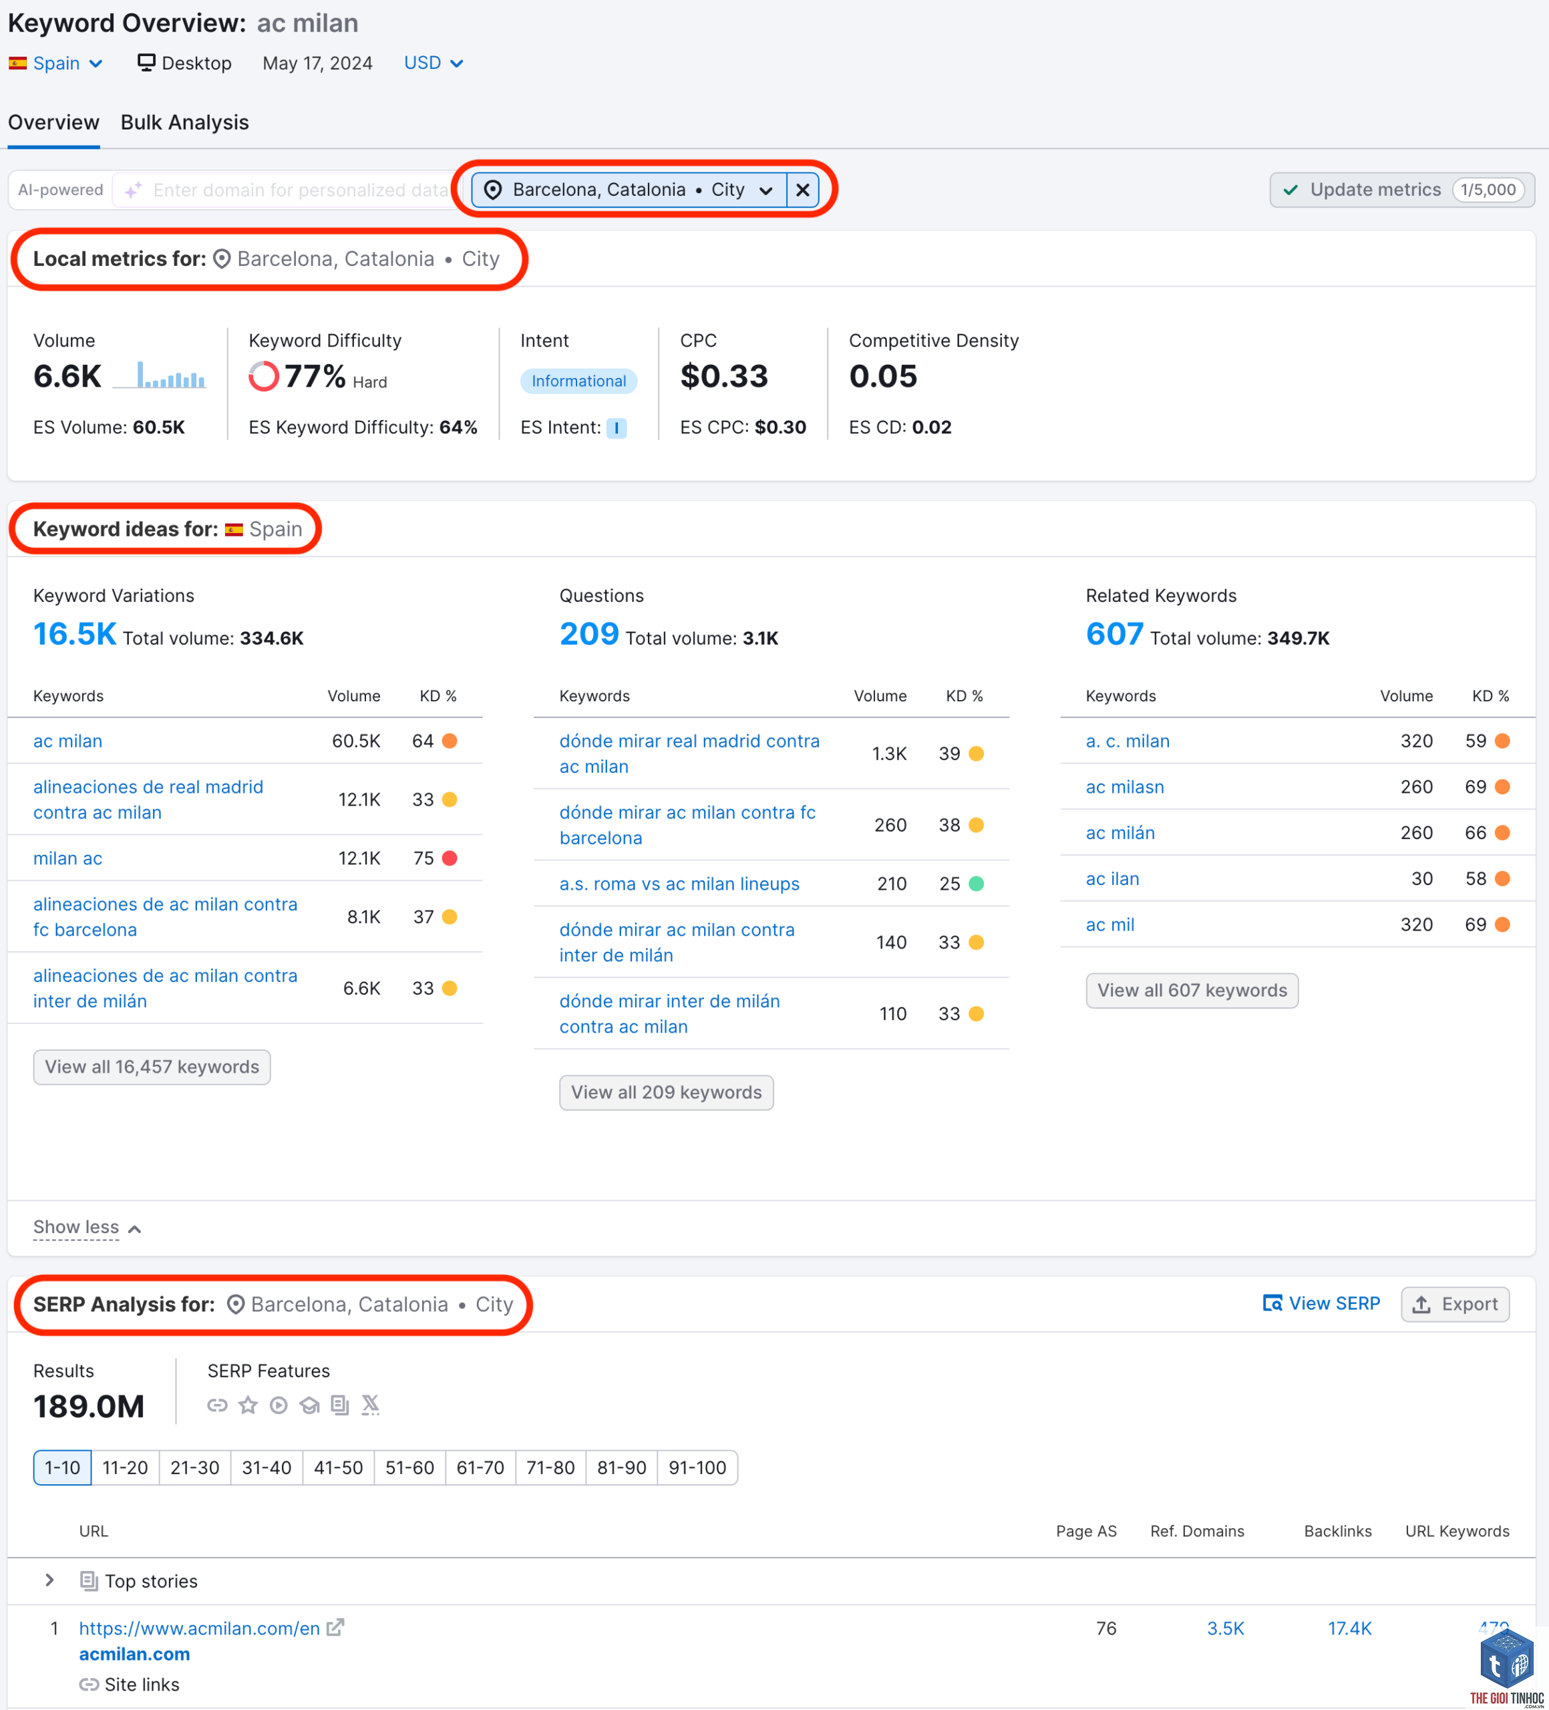Image resolution: width=1549 pixels, height=1710 pixels.
Task: Open 'a.s. roma vs ac milan lineups'
Action: pyautogui.click(x=679, y=884)
